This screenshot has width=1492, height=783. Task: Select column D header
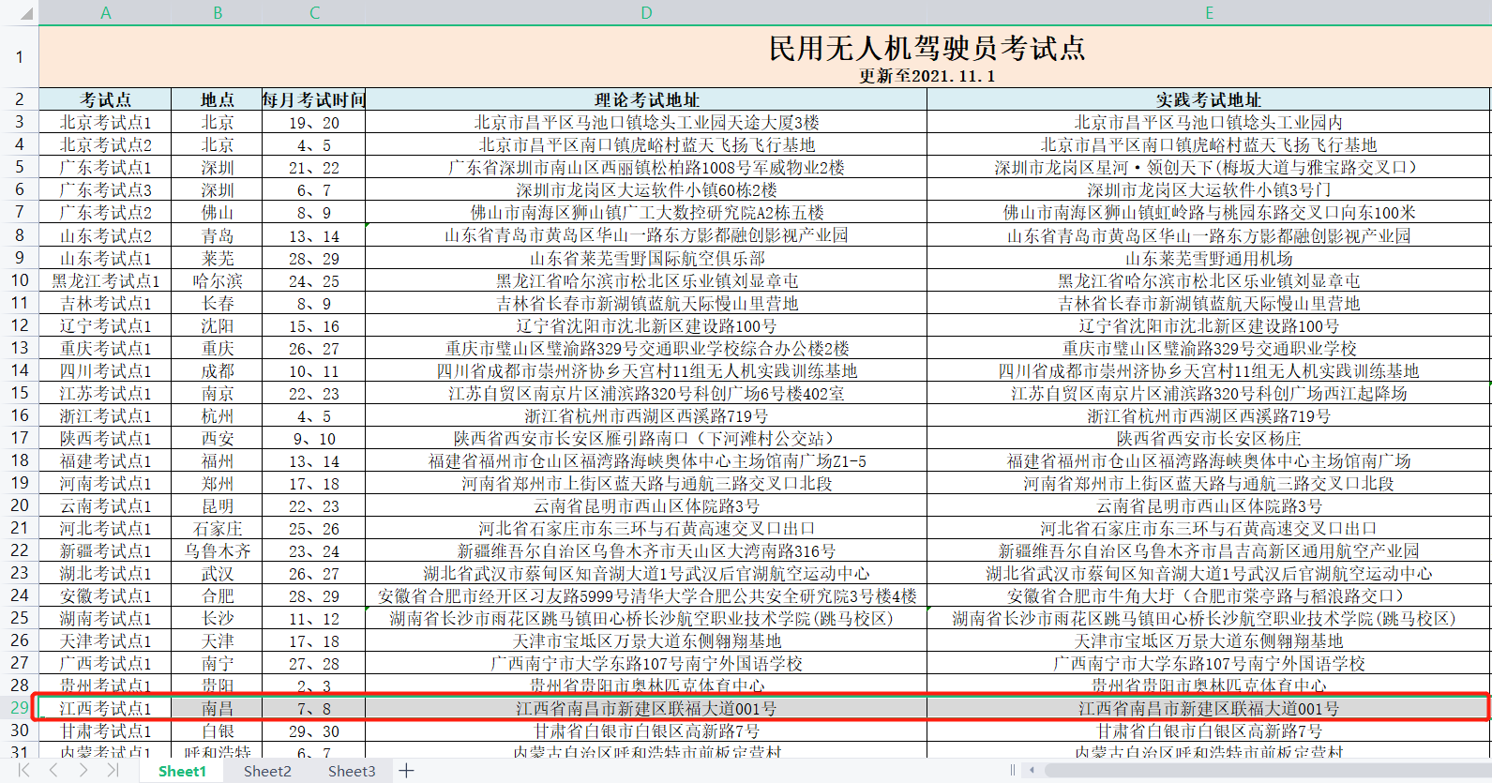coord(646,12)
